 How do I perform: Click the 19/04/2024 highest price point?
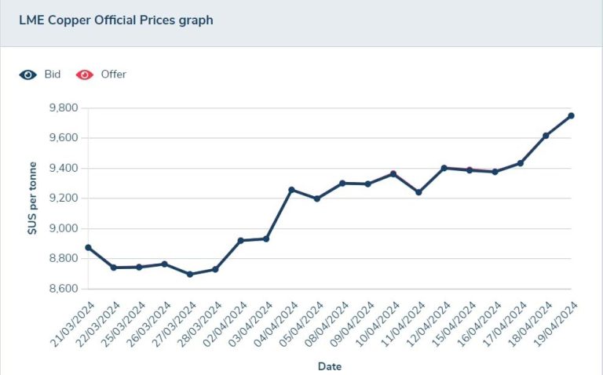coord(571,116)
